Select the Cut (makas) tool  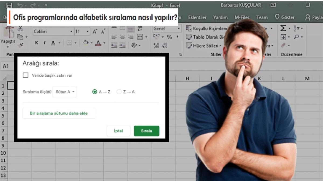[x=20, y=28]
